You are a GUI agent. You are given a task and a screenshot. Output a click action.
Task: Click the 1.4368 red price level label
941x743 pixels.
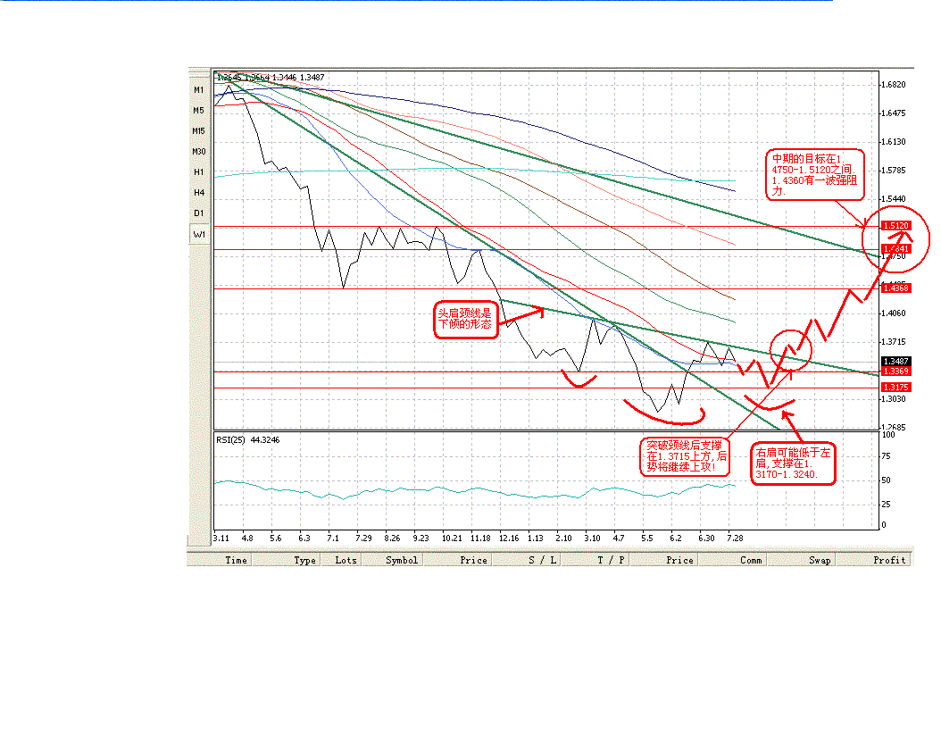tap(896, 288)
